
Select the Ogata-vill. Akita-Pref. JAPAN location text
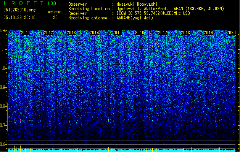click(x=170, y=9)
